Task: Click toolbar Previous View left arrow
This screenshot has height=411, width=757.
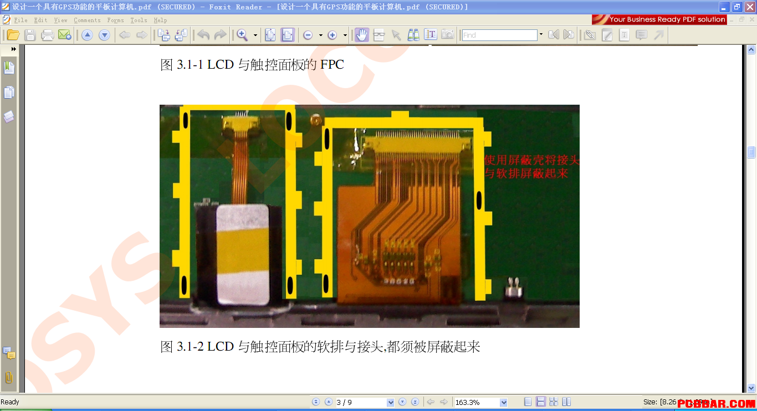Action: (125, 35)
